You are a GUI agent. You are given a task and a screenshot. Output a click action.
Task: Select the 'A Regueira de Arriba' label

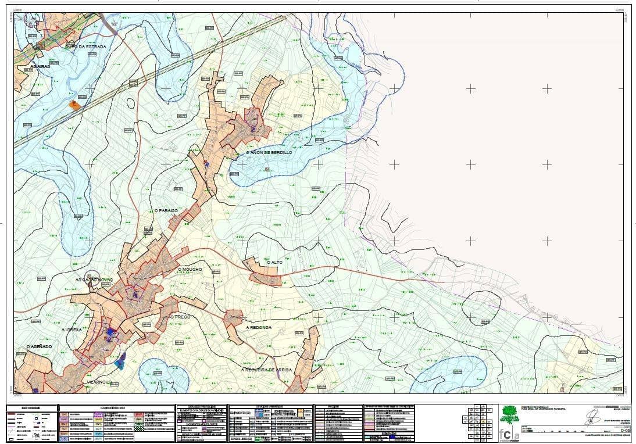(268, 369)
